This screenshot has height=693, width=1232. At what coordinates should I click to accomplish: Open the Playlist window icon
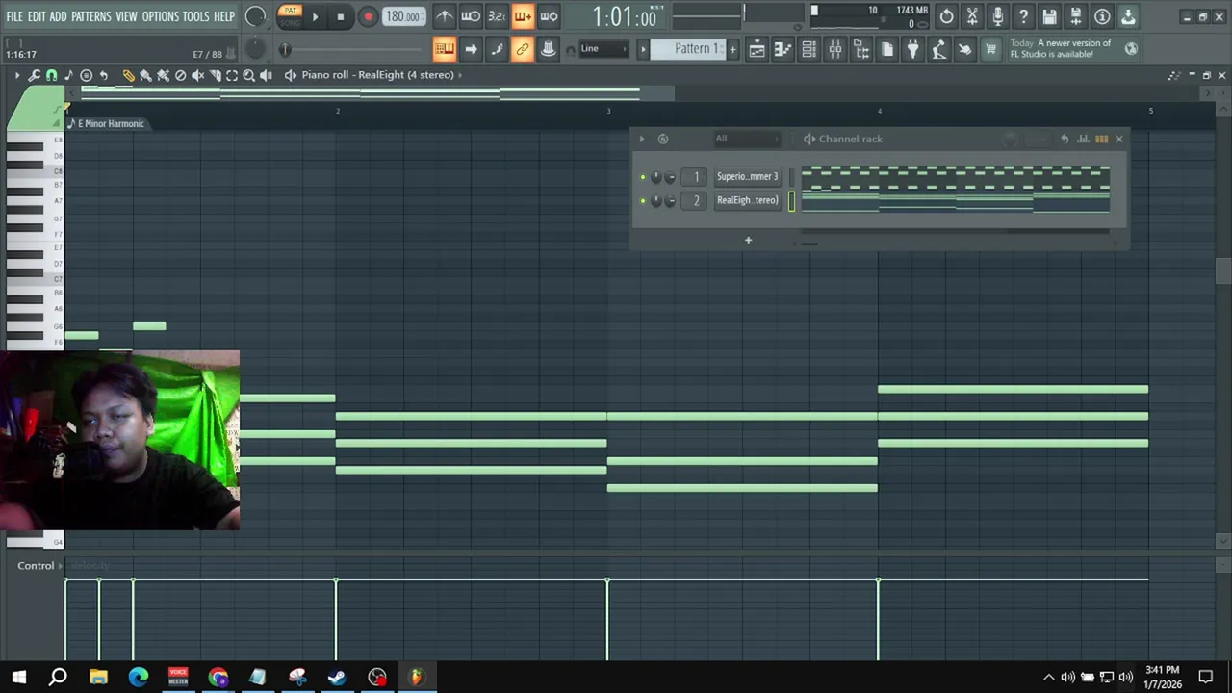[757, 49]
